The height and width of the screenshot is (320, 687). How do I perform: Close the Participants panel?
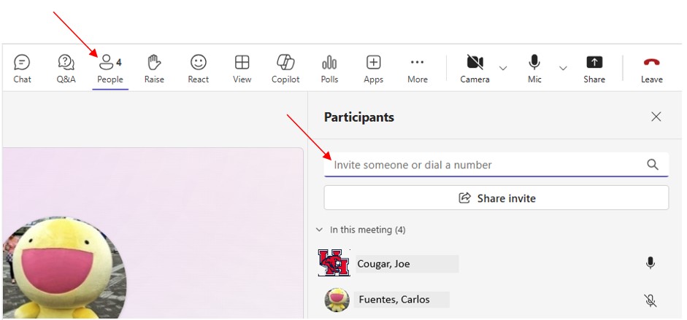point(656,117)
